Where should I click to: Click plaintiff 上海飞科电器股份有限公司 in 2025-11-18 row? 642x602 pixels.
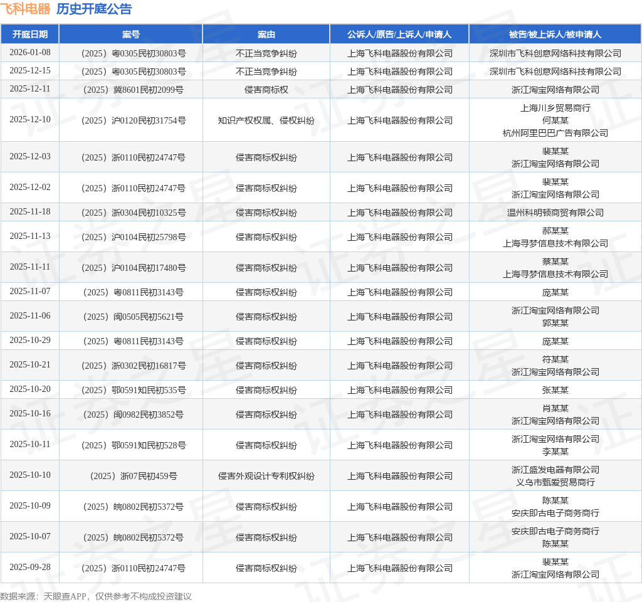point(399,213)
